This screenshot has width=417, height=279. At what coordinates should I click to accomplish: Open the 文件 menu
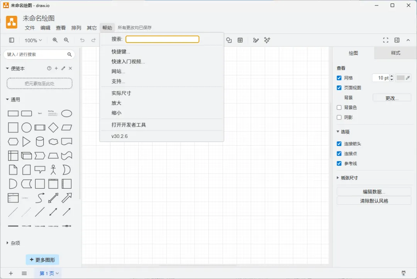coord(30,28)
